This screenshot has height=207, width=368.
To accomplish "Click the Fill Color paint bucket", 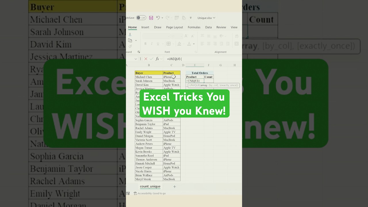I will 179,44.
